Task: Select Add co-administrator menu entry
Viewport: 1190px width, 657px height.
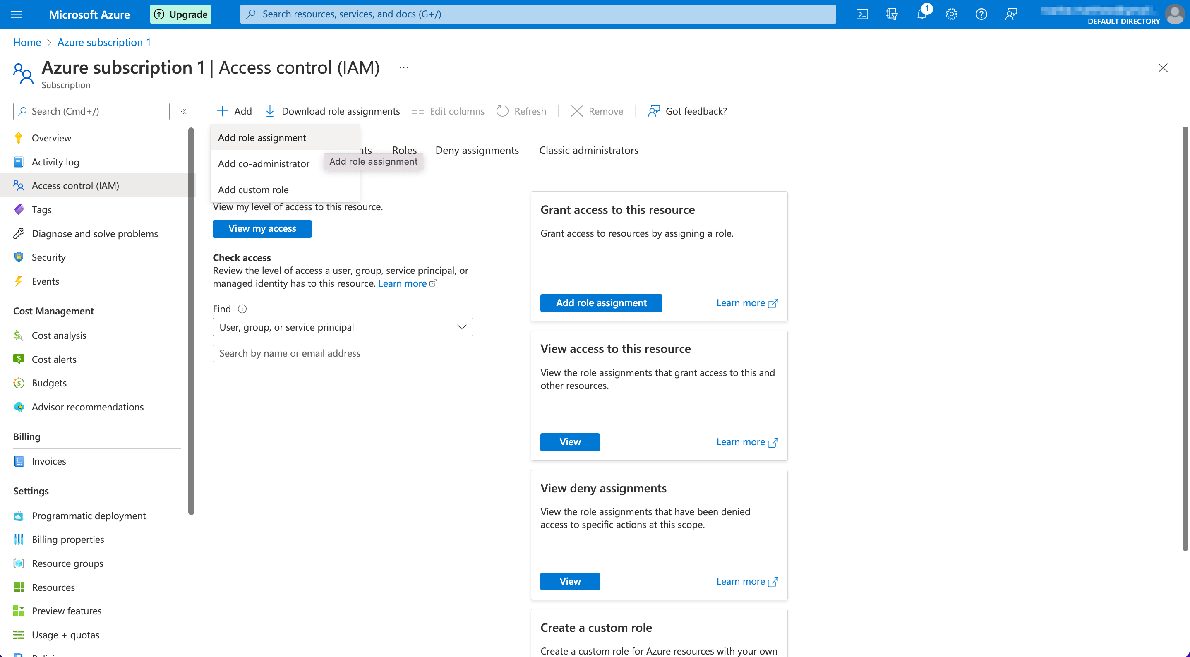Action: point(263,163)
